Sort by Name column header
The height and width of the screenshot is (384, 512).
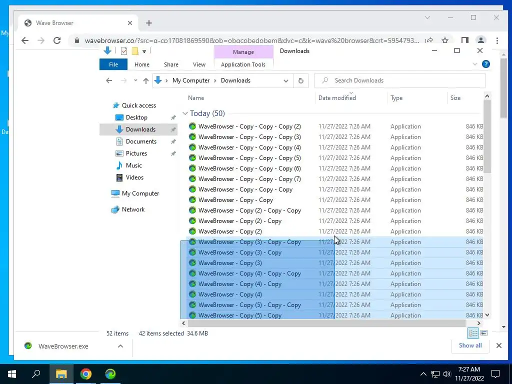click(196, 97)
